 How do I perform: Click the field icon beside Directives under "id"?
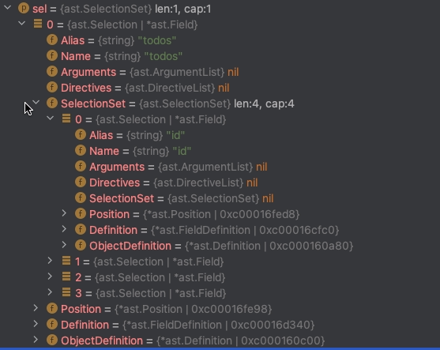point(81,183)
